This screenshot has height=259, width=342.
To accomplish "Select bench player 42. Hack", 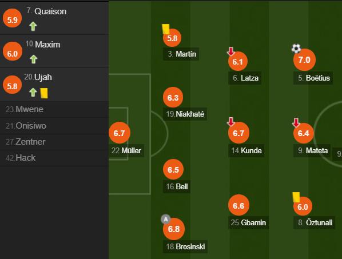I will [54, 158].
